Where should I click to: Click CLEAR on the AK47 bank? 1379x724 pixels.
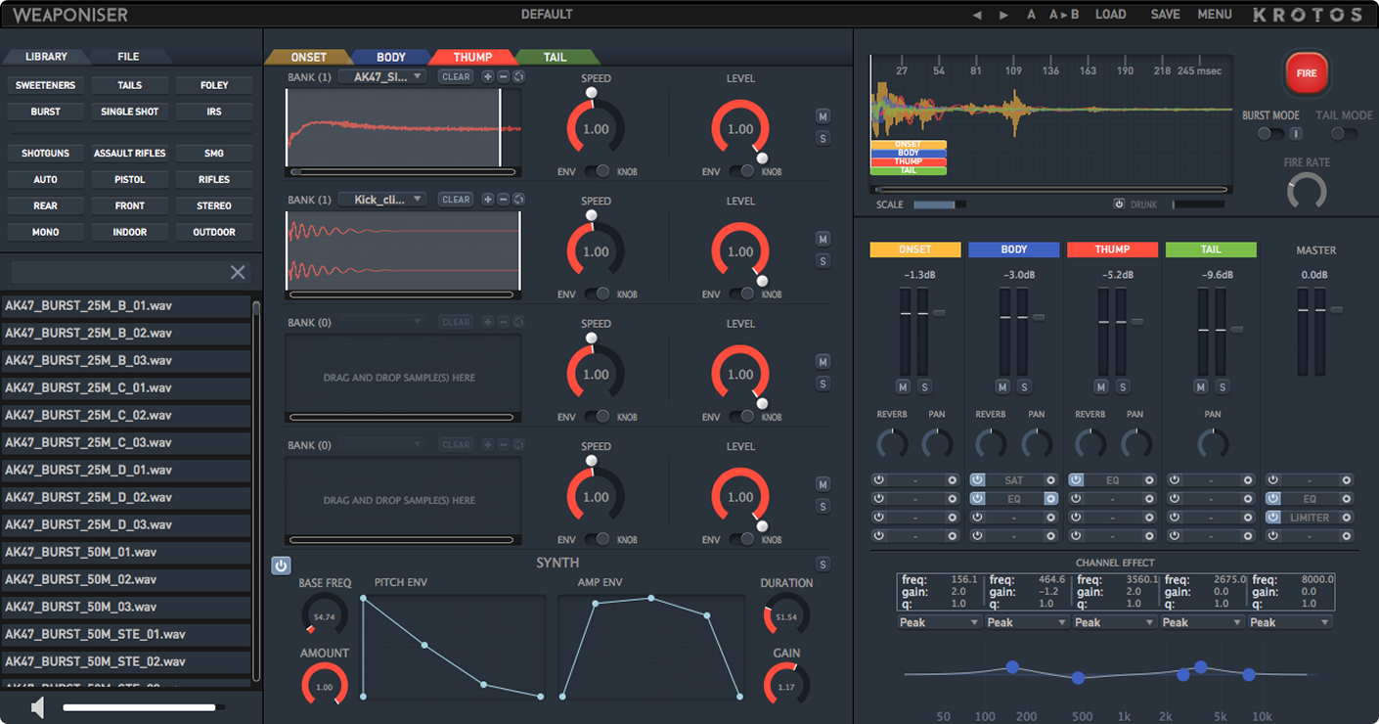coord(455,75)
